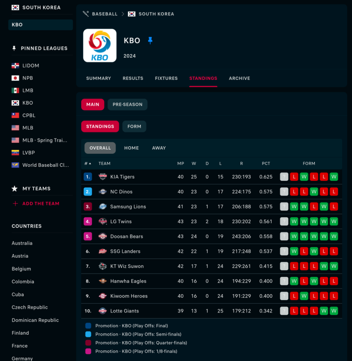This screenshot has width=352, height=361.
Task: Click the KBO league logo image
Action: 100,45
